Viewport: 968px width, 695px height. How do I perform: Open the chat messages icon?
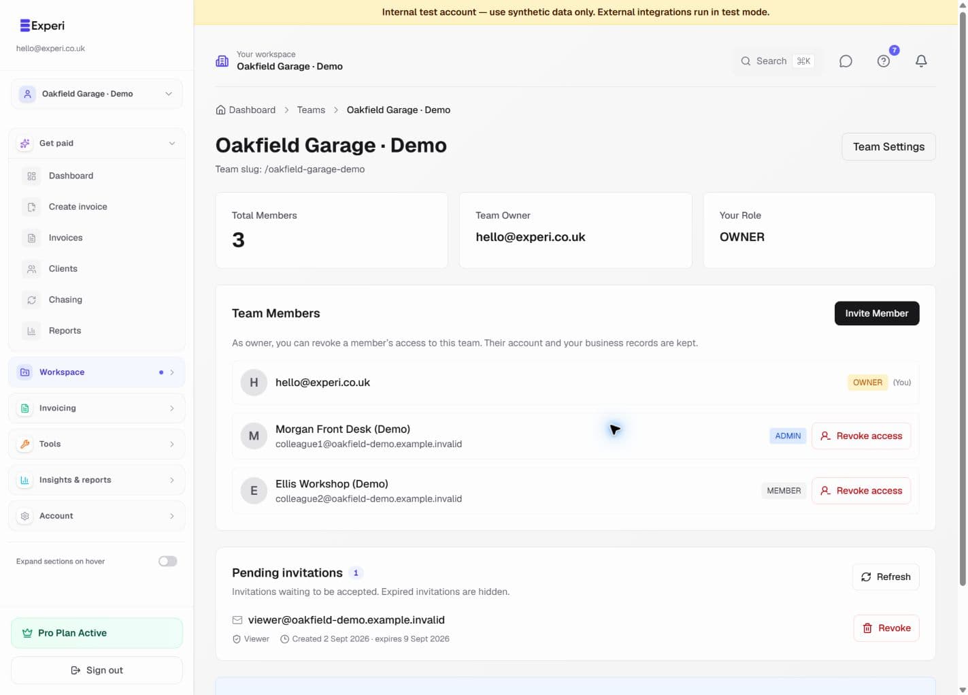846,61
